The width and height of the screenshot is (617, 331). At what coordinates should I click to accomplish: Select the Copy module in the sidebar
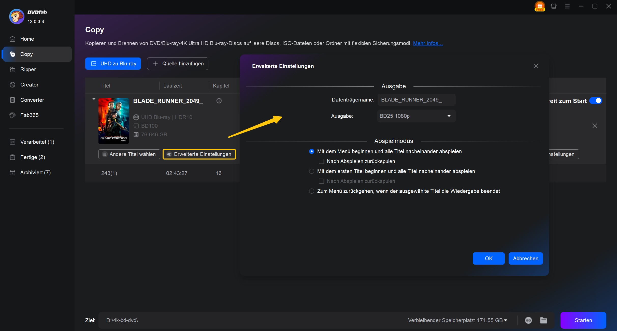(37, 54)
